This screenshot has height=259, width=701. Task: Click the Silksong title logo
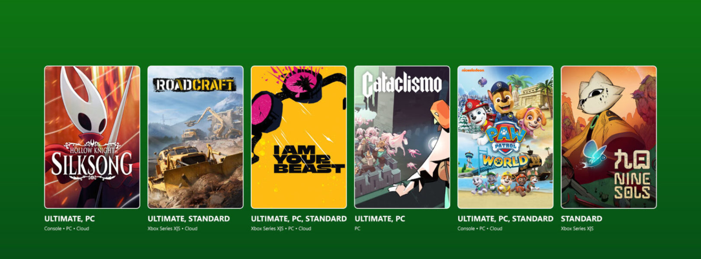coord(92,162)
